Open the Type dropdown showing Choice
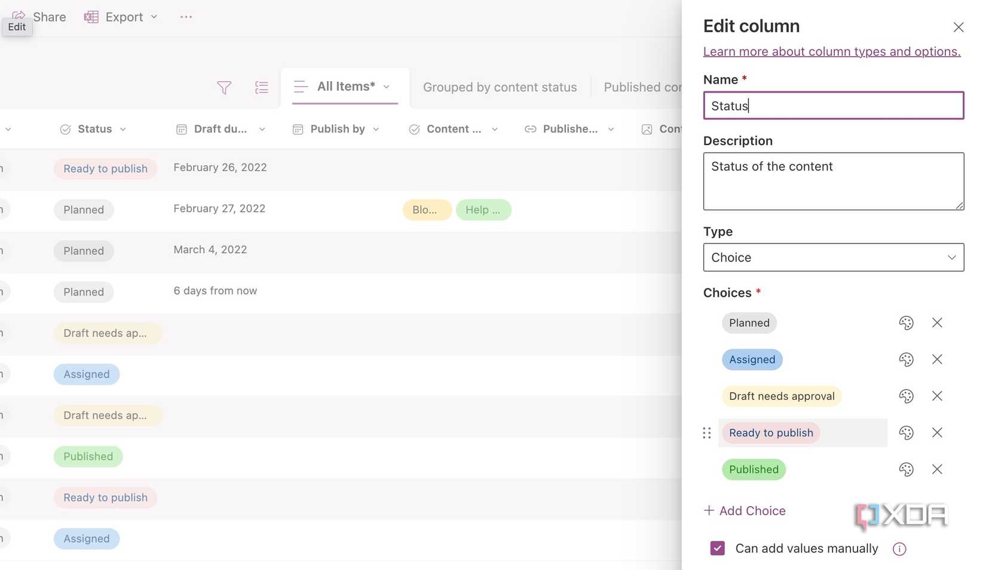The image size is (986, 570). tap(833, 257)
